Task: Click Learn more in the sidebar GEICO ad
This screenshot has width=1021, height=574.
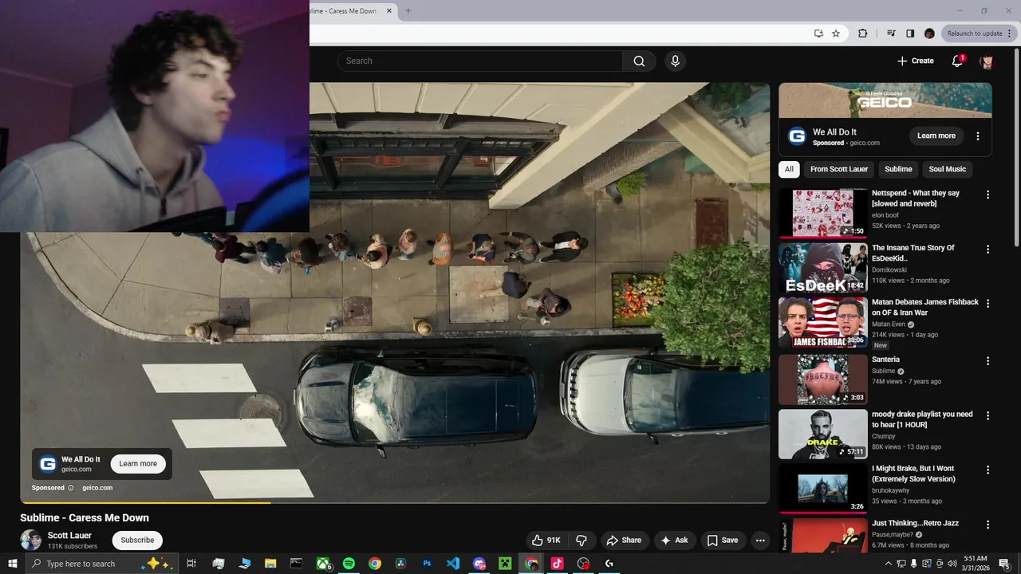Action: [x=936, y=136]
